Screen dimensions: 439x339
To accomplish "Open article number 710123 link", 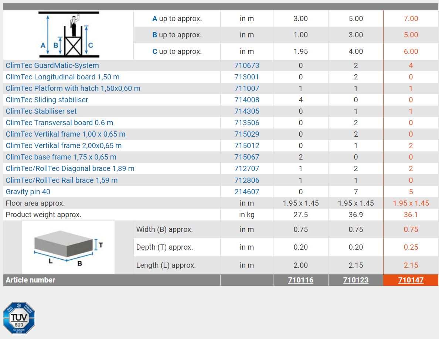I will click(x=355, y=280).
